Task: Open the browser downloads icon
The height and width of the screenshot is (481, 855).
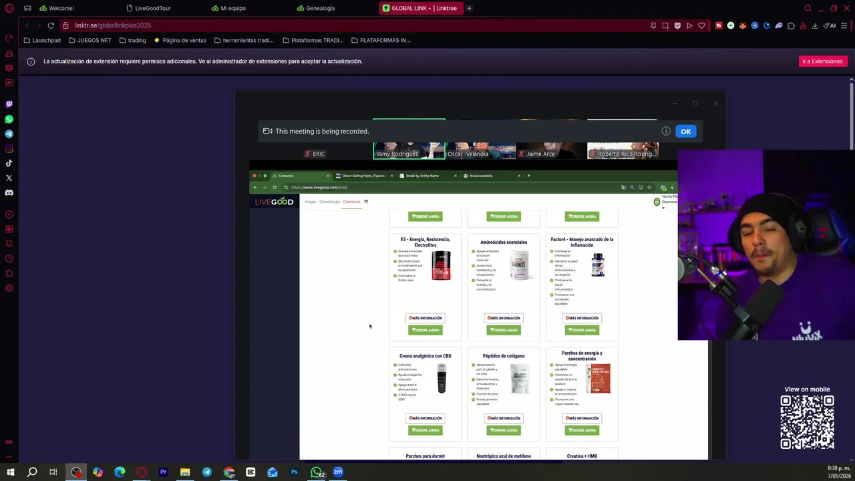Action: coord(815,25)
